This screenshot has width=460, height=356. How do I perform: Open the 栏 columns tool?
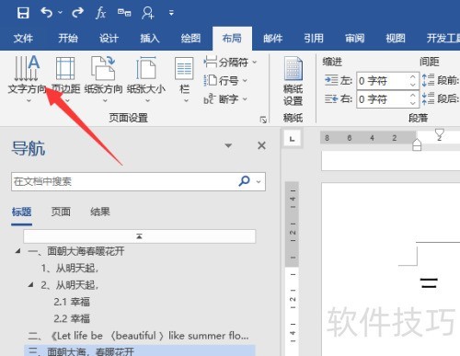(184, 79)
